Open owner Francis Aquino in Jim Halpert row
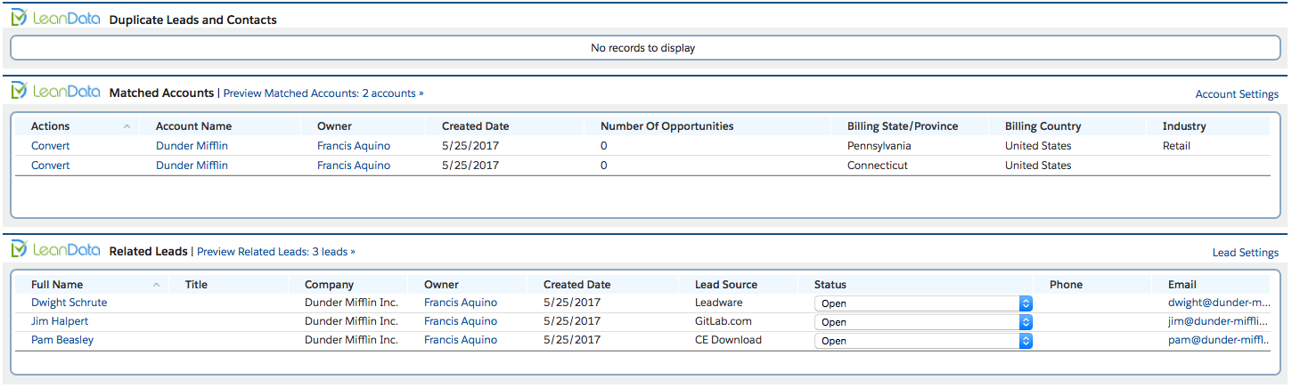The height and width of the screenshot is (388, 1292). click(x=461, y=321)
